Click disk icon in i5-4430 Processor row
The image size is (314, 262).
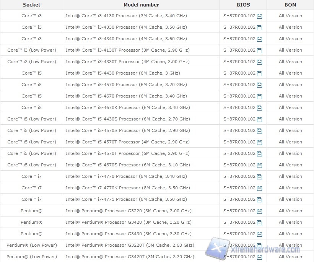260,73
